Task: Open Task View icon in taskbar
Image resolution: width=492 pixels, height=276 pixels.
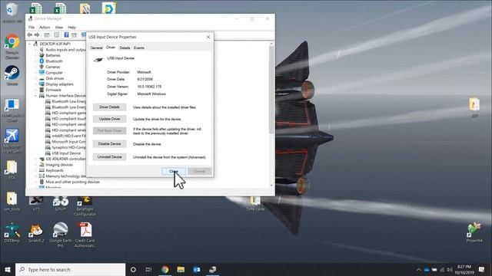Action: [148, 269]
